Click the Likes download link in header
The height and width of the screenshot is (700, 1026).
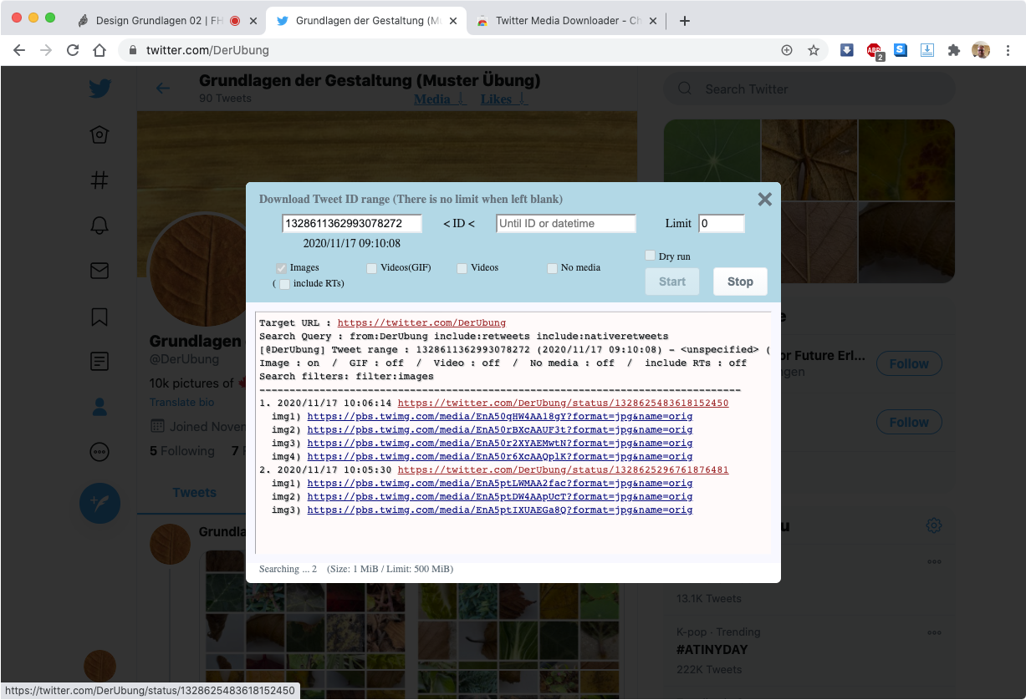[x=503, y=99]
